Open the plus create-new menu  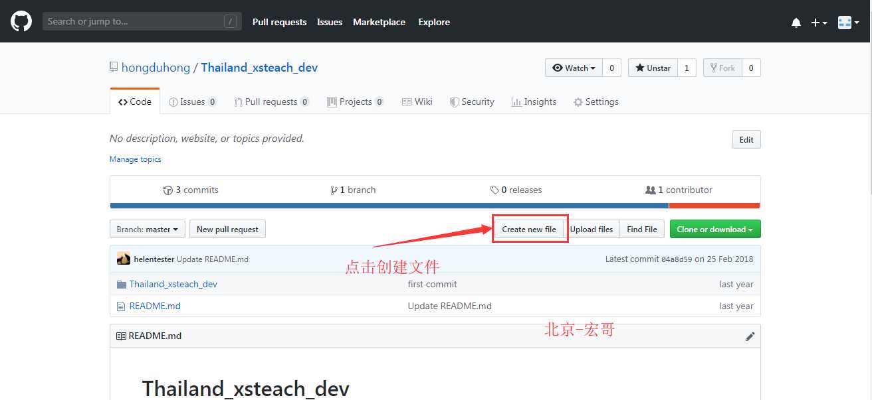(819, 23)
